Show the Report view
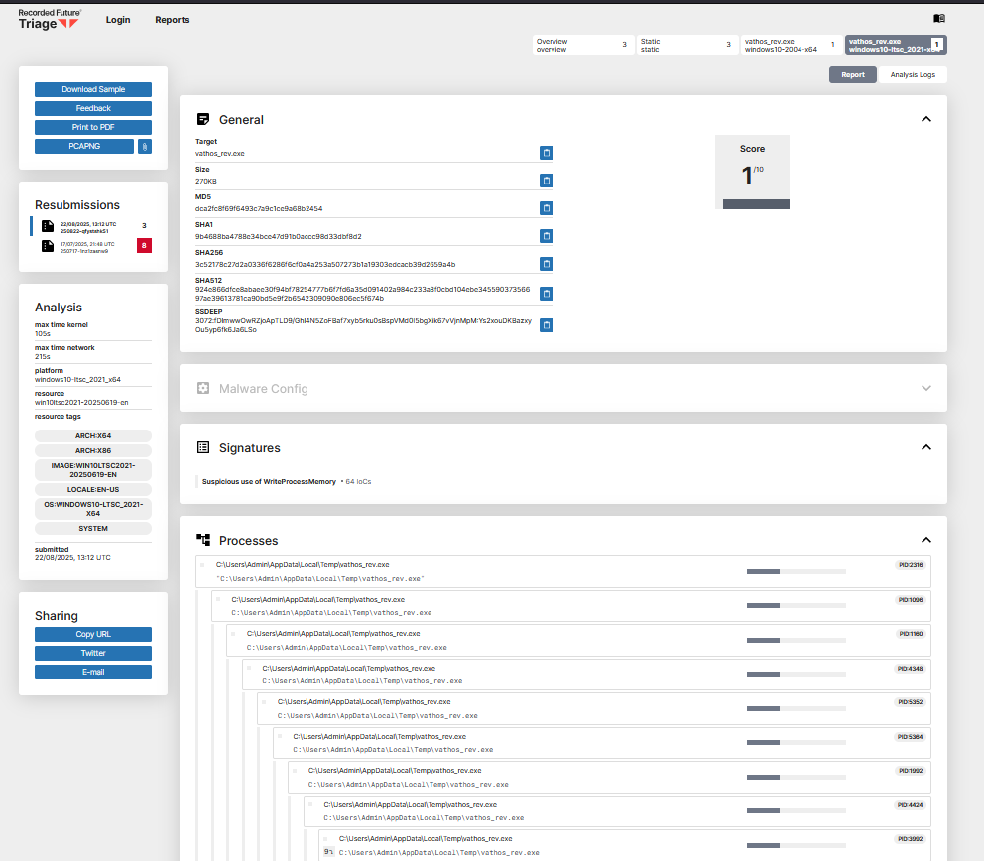Image resolution: width=984 pixels, height=861 pixels. coord(853,74)
